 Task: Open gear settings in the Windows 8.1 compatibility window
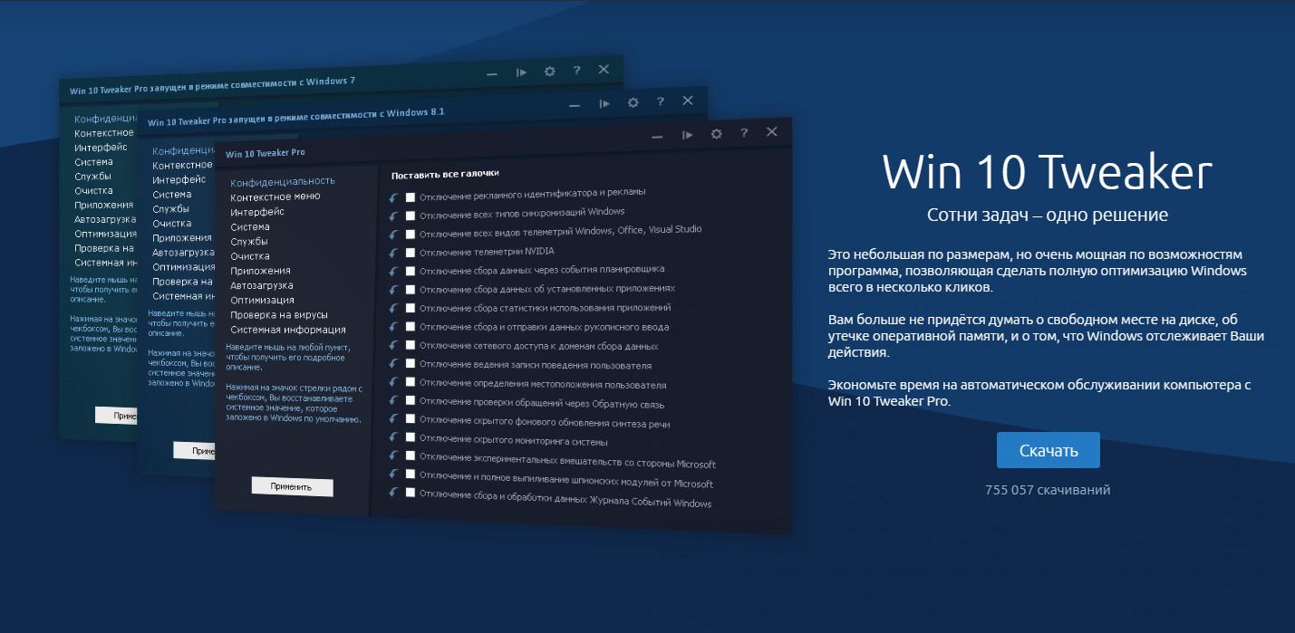[x=633, y=103]
